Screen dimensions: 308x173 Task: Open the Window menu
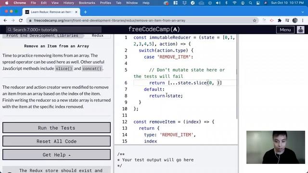tap(132, 3)
